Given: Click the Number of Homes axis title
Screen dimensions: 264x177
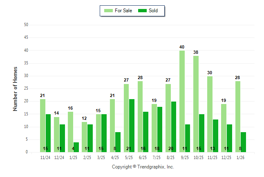Looking at the screenshot, I should pos(16,88).
